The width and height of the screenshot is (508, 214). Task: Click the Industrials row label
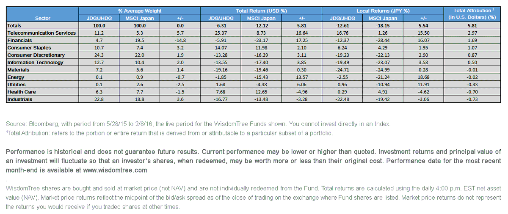point(21,99)
